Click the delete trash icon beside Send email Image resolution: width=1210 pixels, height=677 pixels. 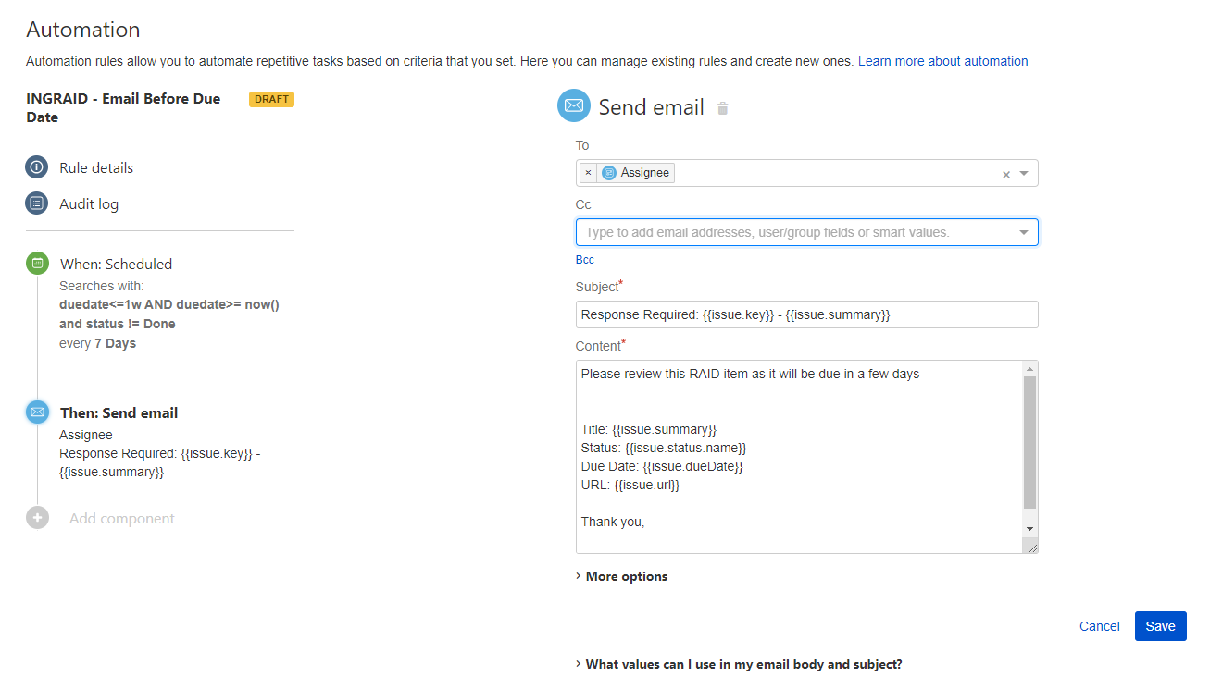pos(722,107)
